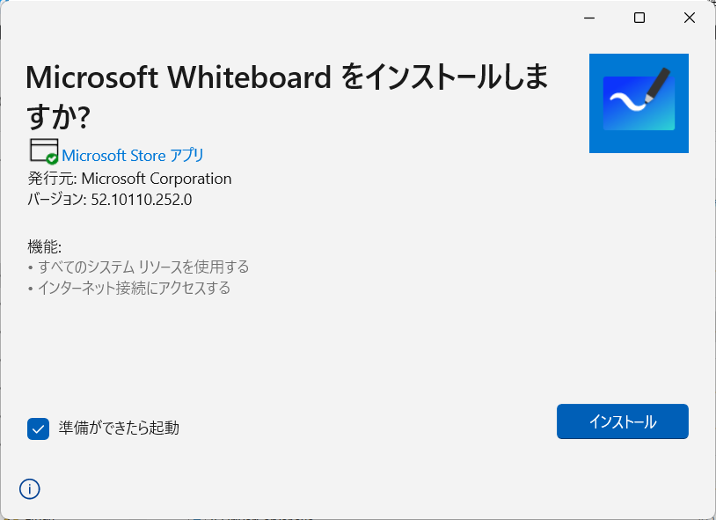The height and width of the screenshot is (520, 716).
Task: Close the installer dialog
Action: pos(690,18)
